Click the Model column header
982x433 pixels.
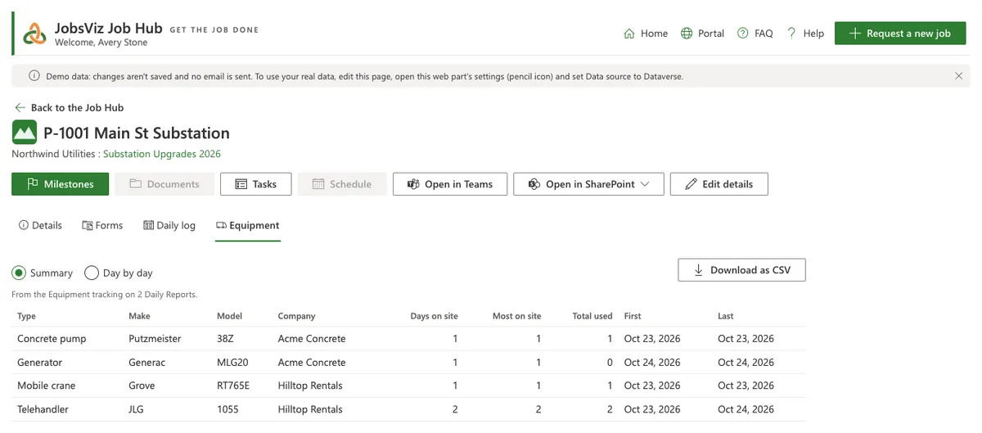229,316
